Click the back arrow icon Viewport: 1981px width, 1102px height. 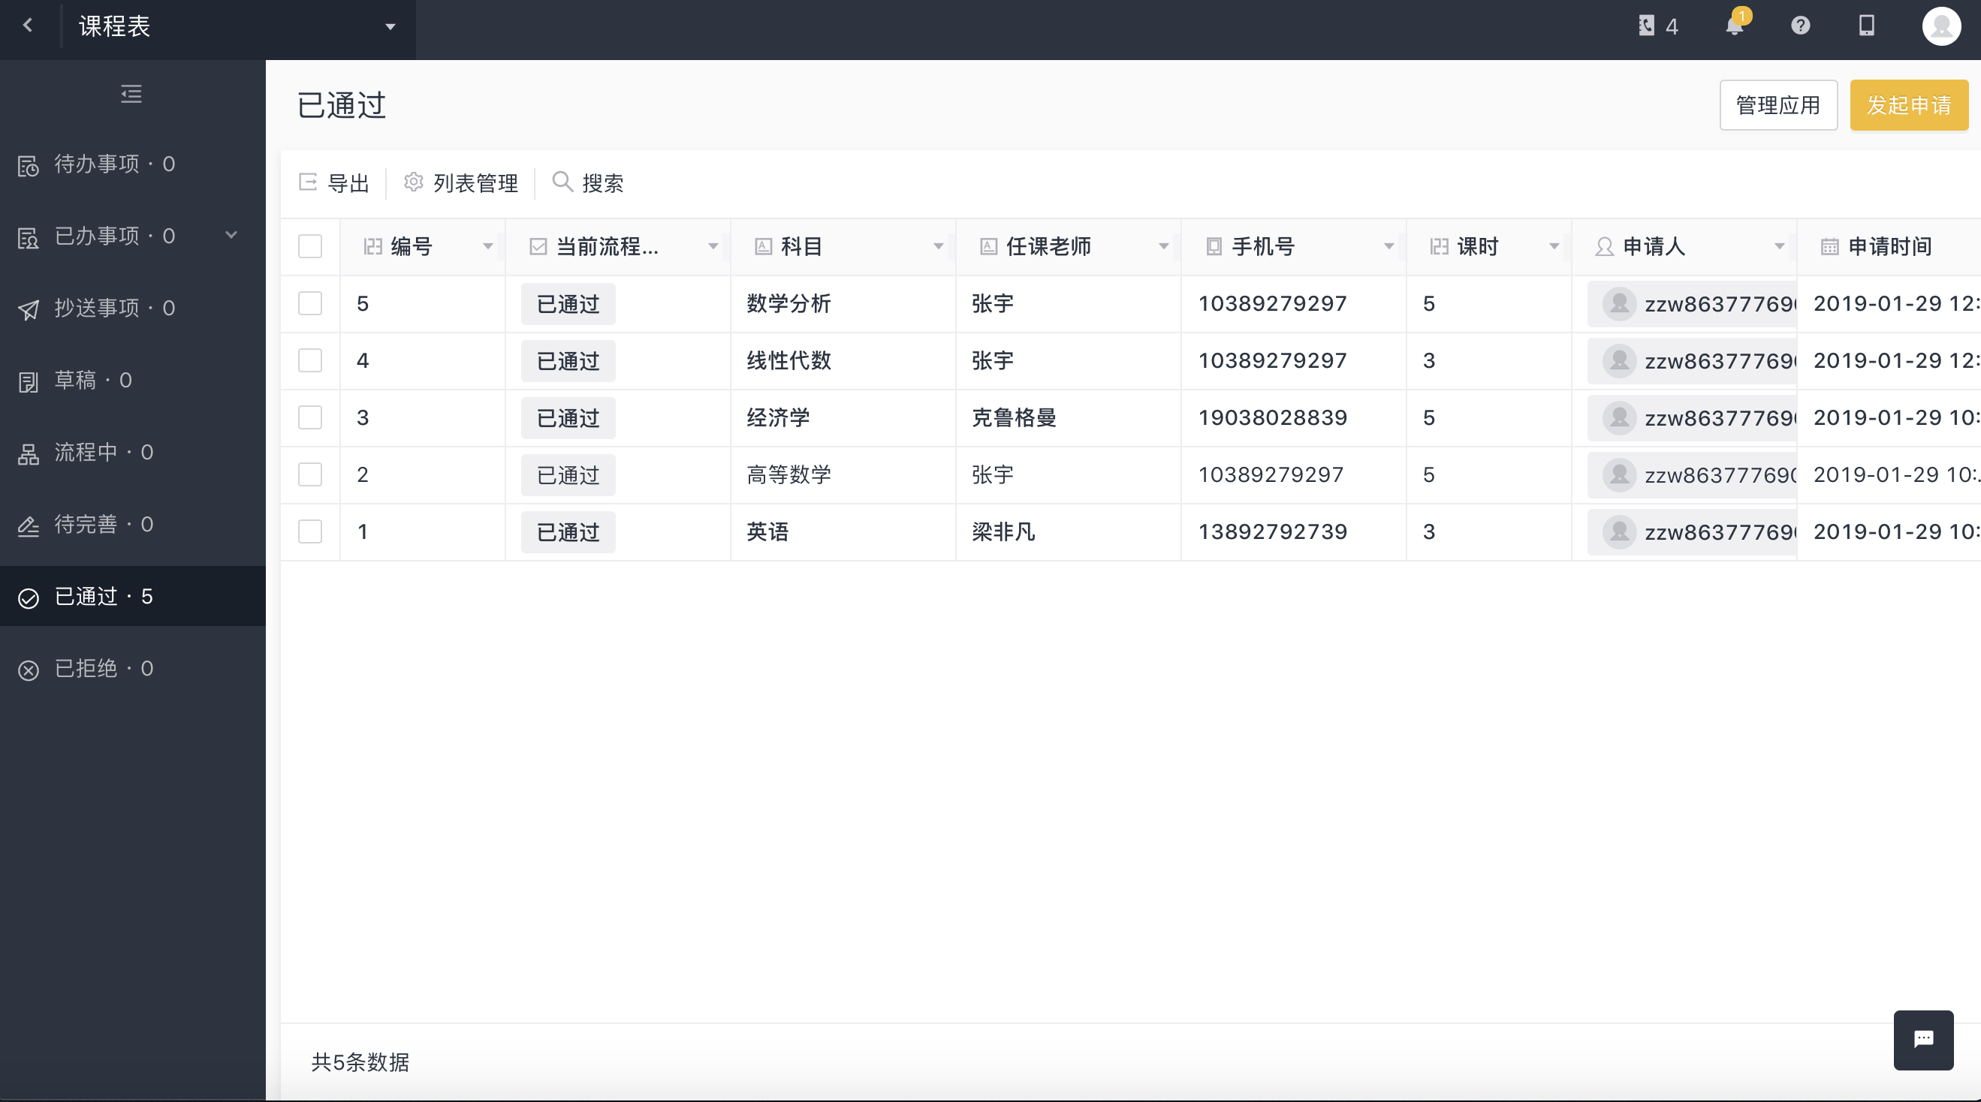click(x=29, y=26)
